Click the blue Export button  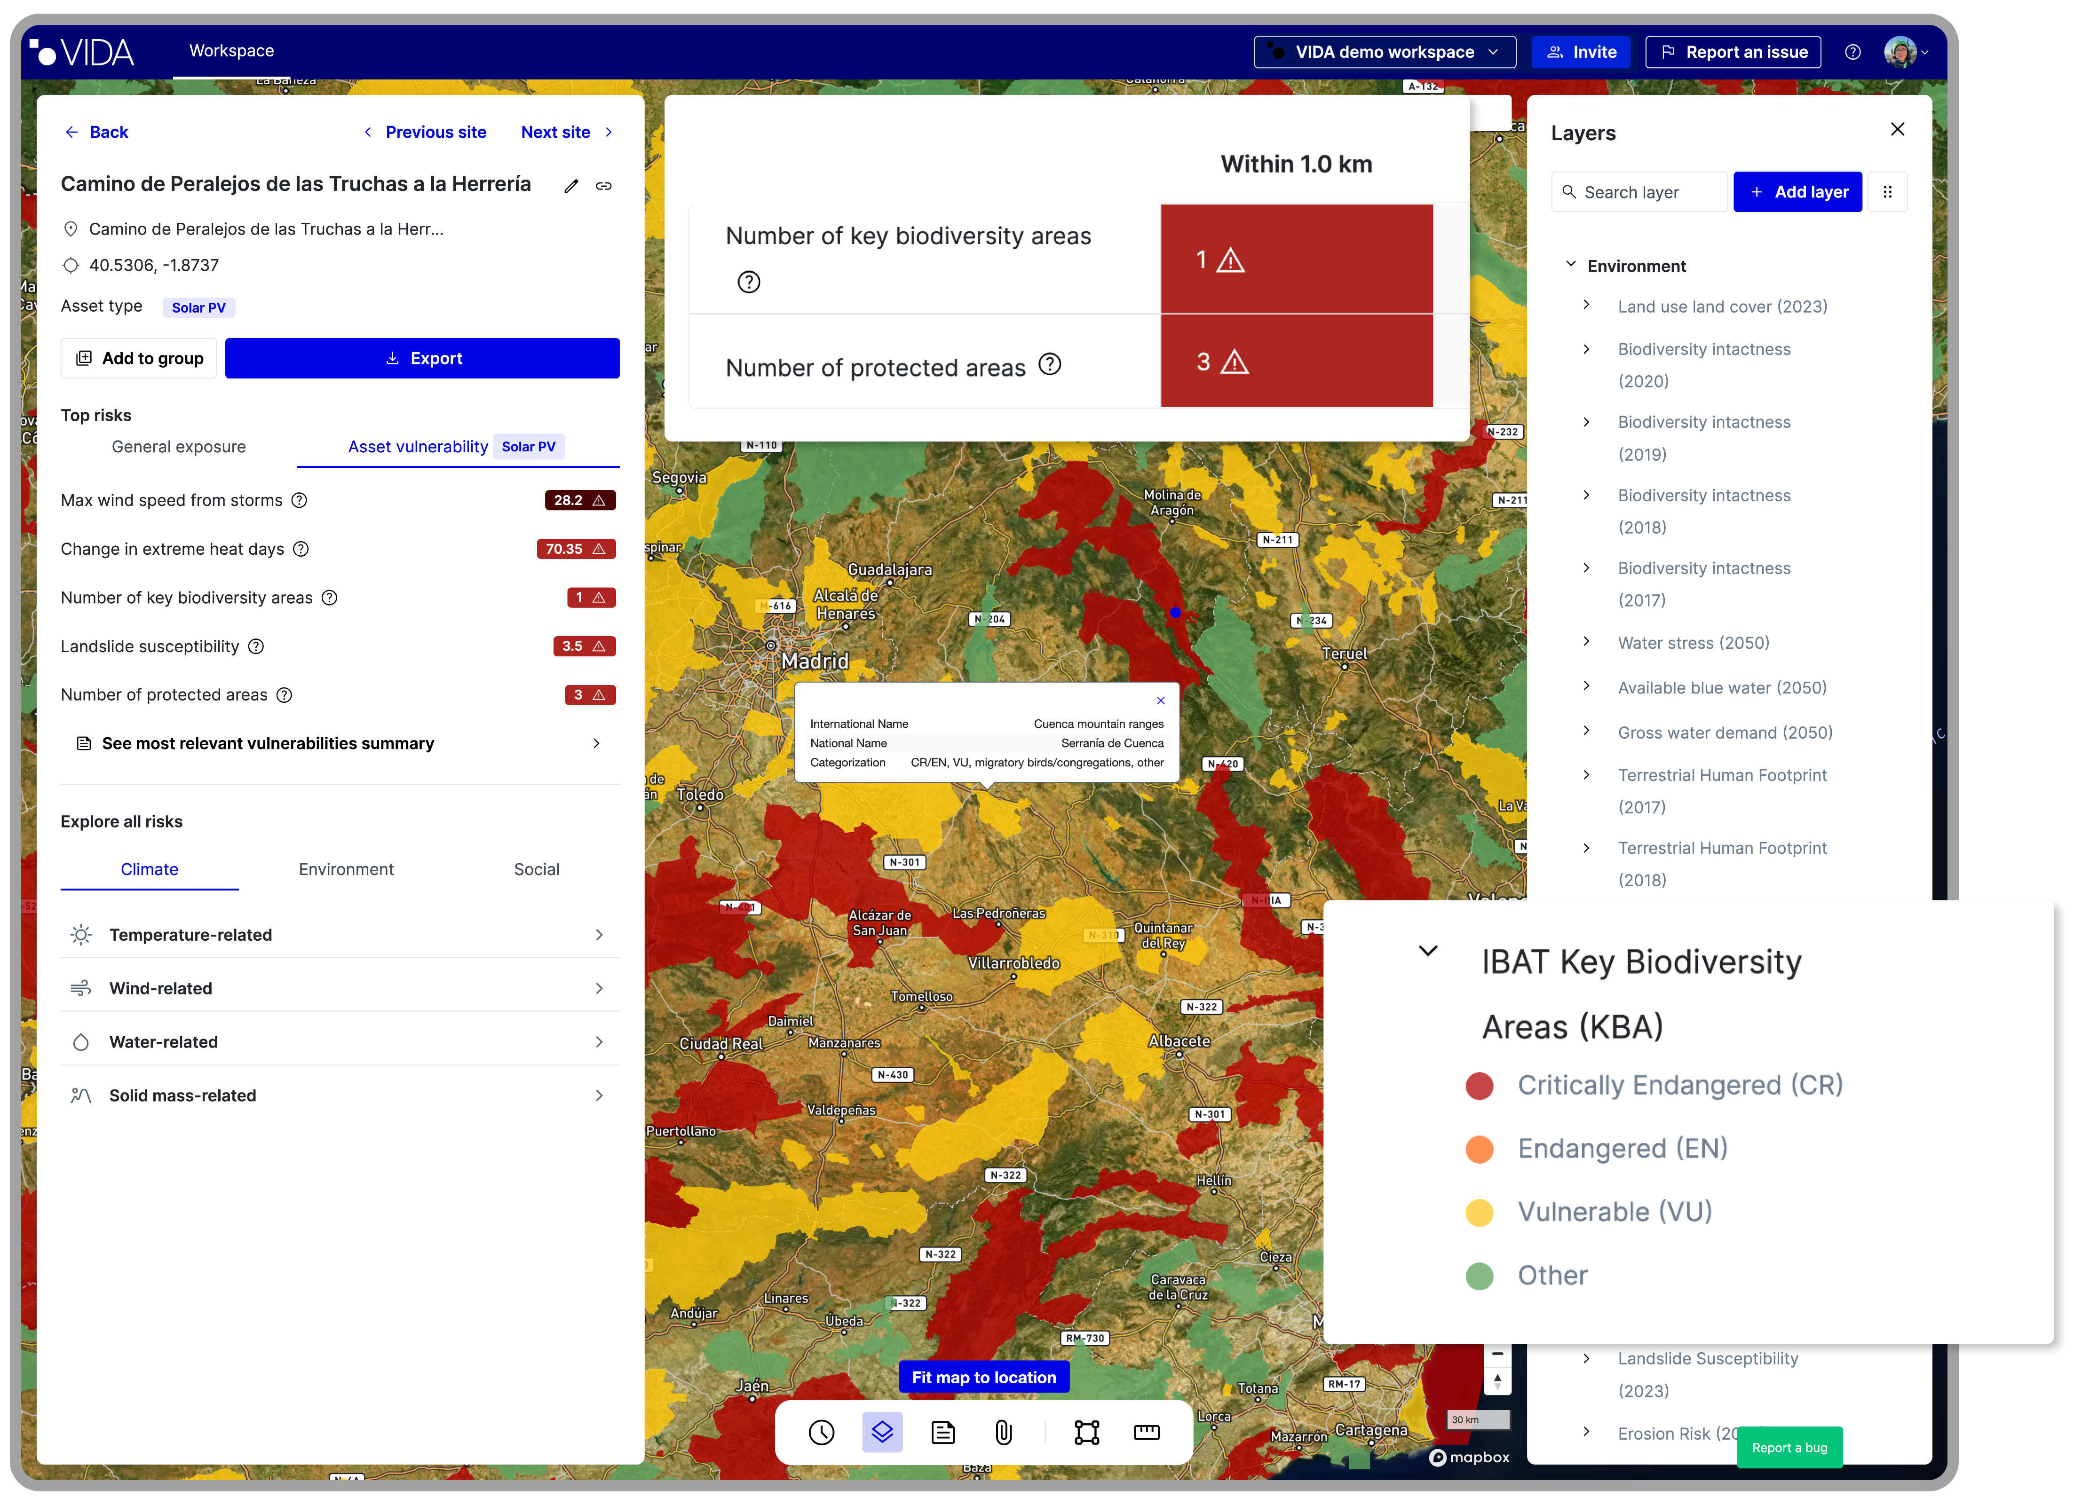click(x=421, y=358)
